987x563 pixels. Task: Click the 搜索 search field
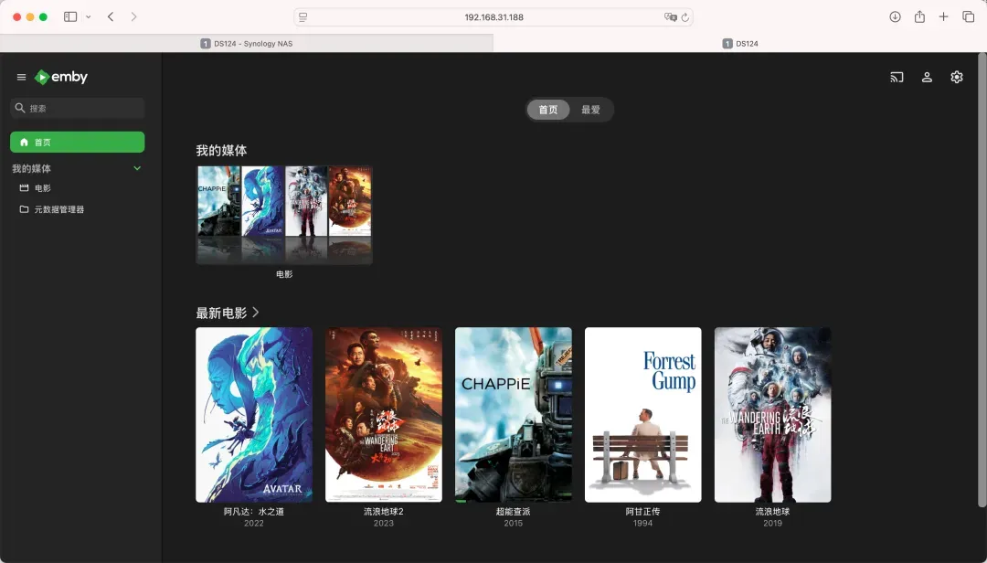(x=78, y=109)
